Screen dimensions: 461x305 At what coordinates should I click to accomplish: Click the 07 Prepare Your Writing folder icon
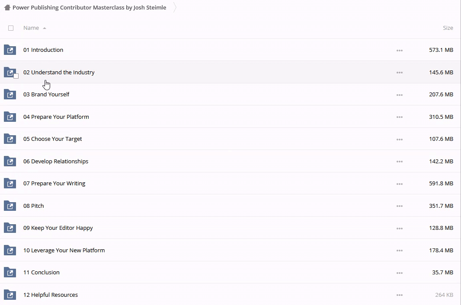click(10, 183)
